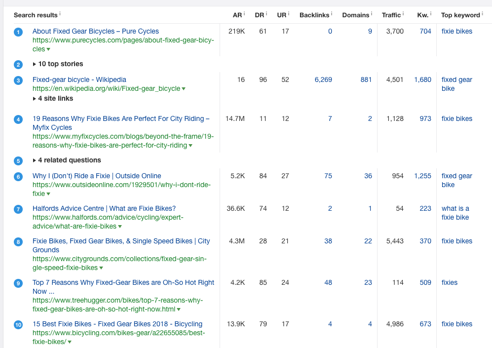Viewport: 492px width, 348px height.
Task: Open City Grounds' 38 backlinks count
Action: [x=328, y=241]
